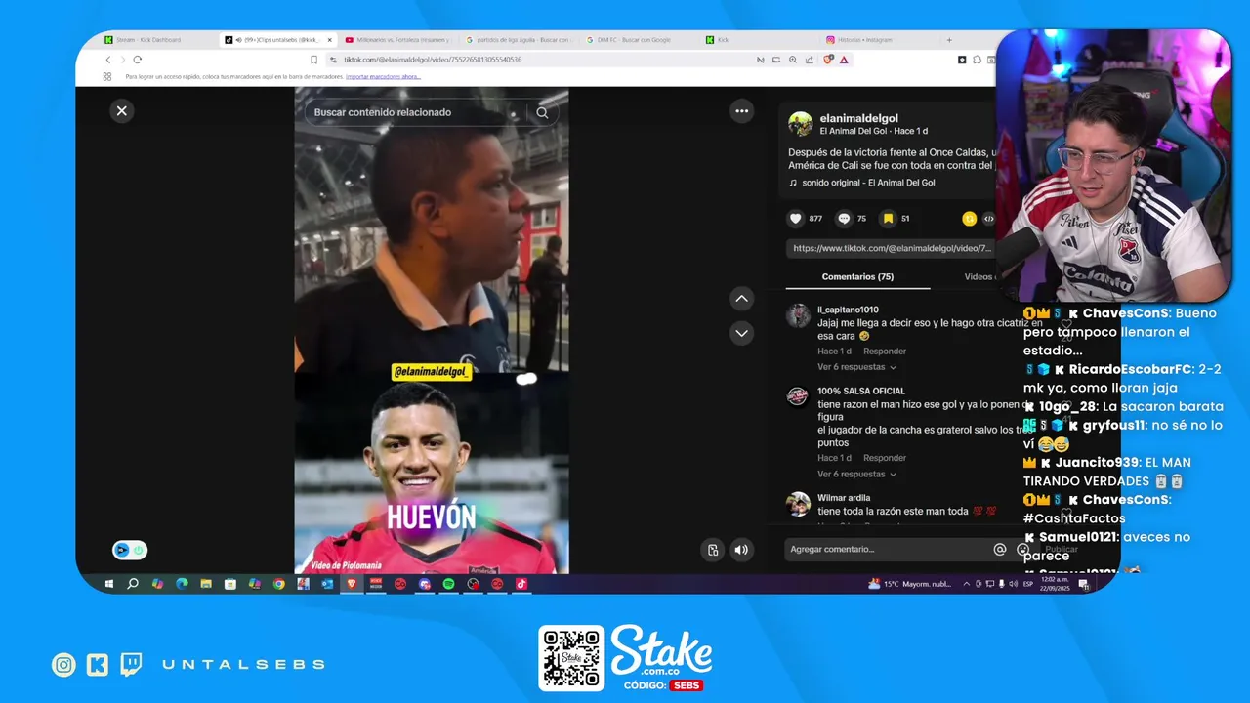Open TikTok app in the taskbar
1250x703 pixels.
pos(521,584)
